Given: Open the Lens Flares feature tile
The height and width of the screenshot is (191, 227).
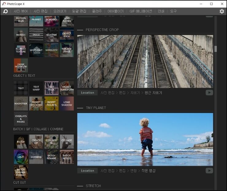Looking at the screenshot, I should pyautogui.click(x=67, y=21).
